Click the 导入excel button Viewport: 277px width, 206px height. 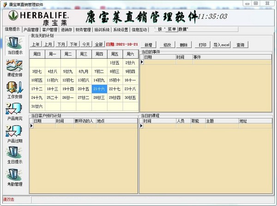pyautogui.click(x=221, y=45)
